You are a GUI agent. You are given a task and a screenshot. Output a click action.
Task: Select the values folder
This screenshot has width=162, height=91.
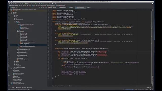21,58
